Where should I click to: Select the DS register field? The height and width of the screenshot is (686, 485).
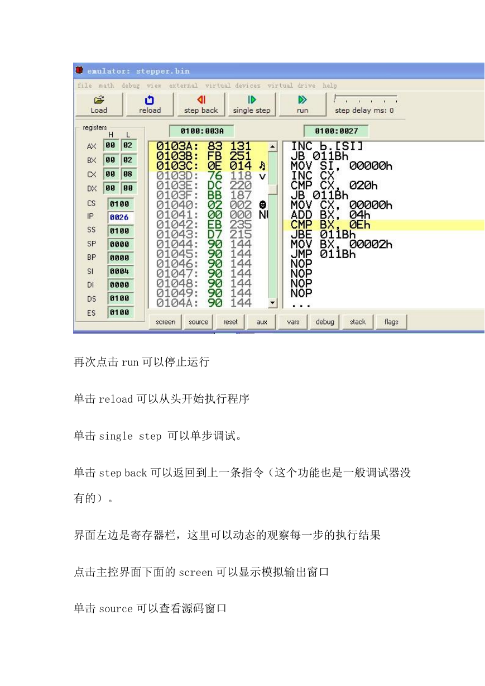click(x=120, y=298)
